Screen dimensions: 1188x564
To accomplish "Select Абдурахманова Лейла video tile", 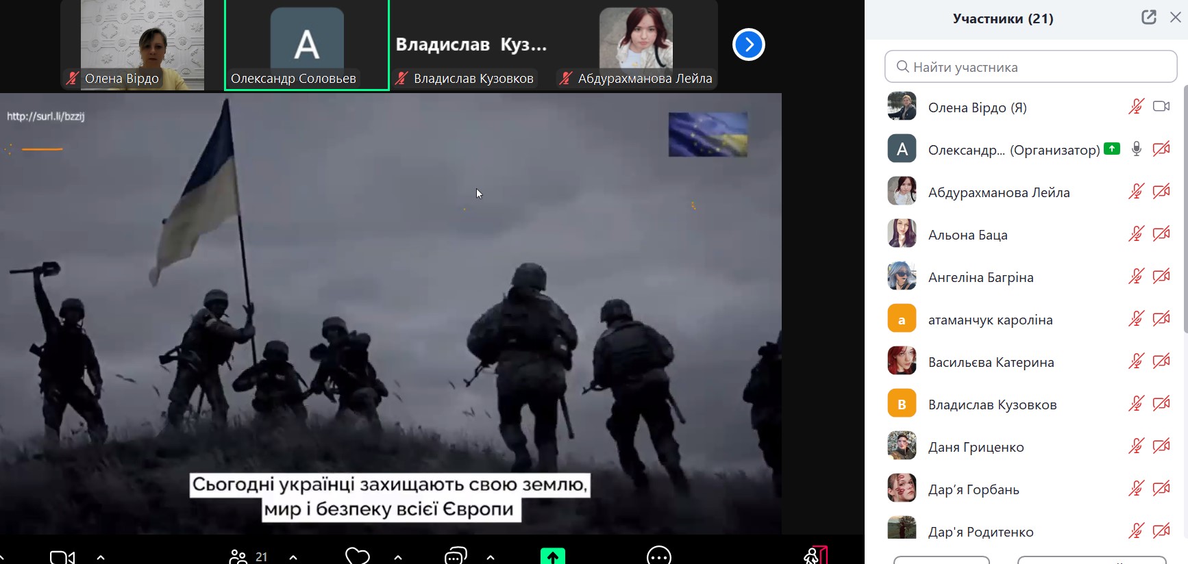I will click(x=636, y=45).
